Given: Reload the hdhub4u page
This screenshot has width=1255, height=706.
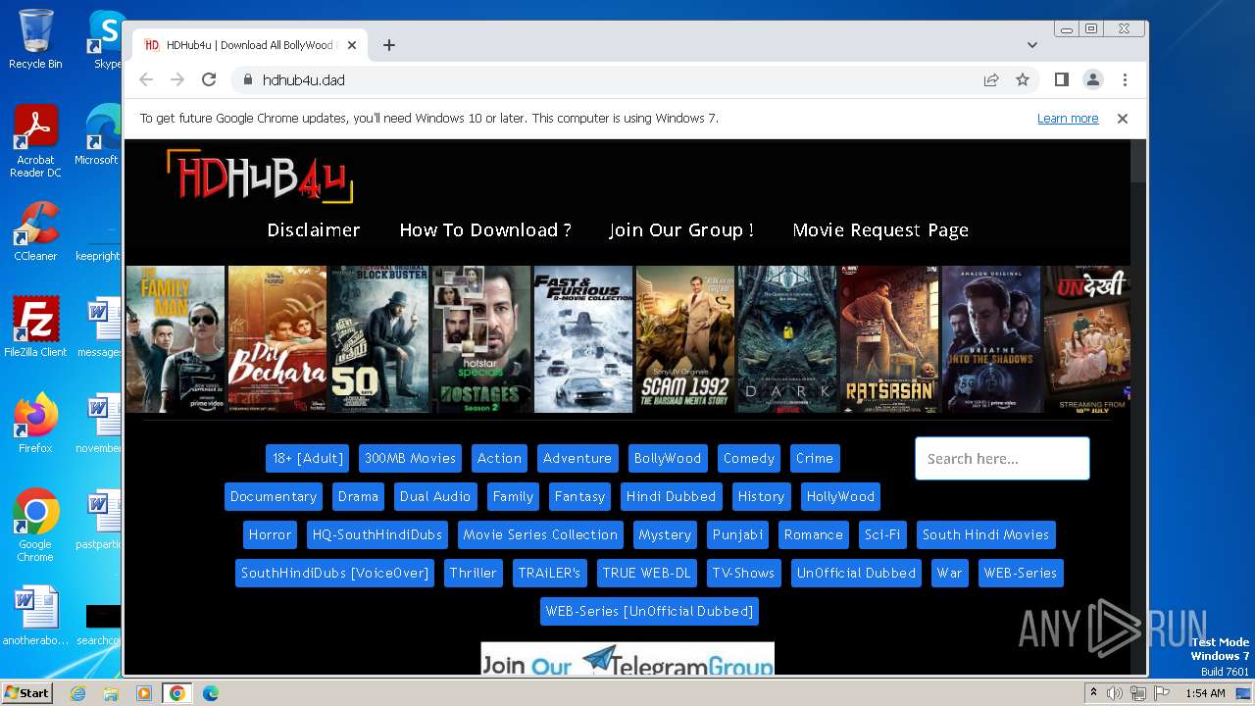Looking at the screenshot, I should point(209,80).
